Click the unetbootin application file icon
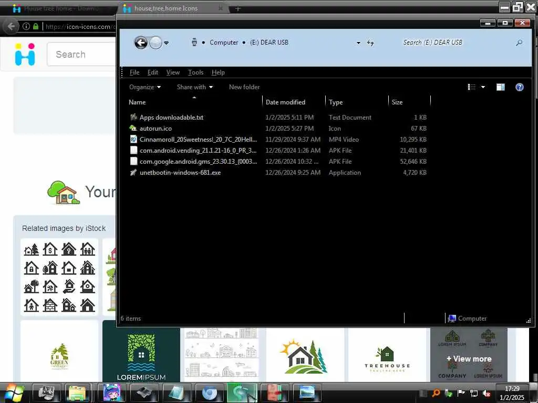 (x=133, y=172)
